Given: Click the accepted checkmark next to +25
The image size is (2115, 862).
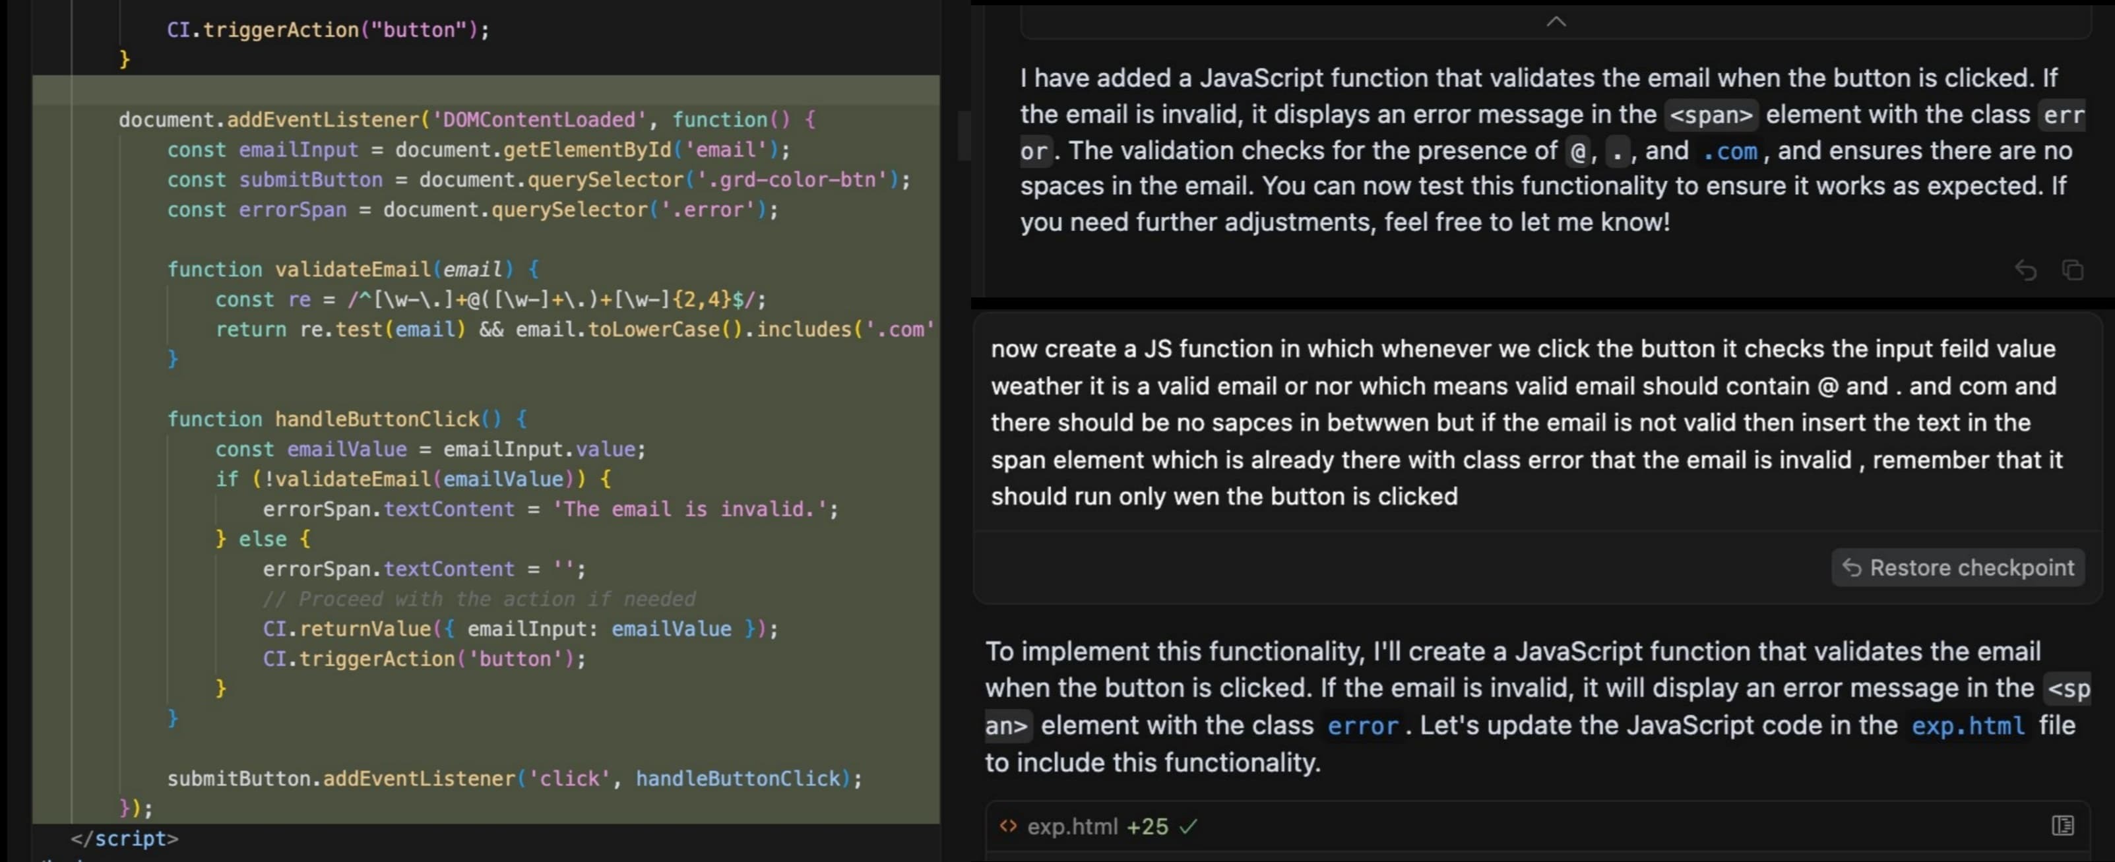Looking at the screenshot, I should tap(1188, 826).
